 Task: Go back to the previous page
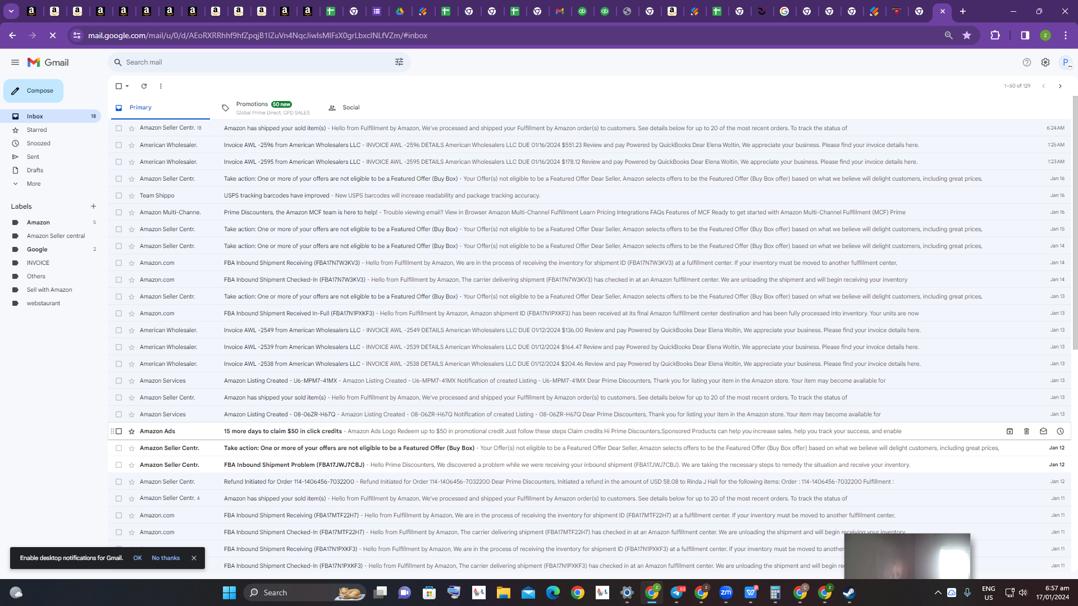tap(12, 35)
